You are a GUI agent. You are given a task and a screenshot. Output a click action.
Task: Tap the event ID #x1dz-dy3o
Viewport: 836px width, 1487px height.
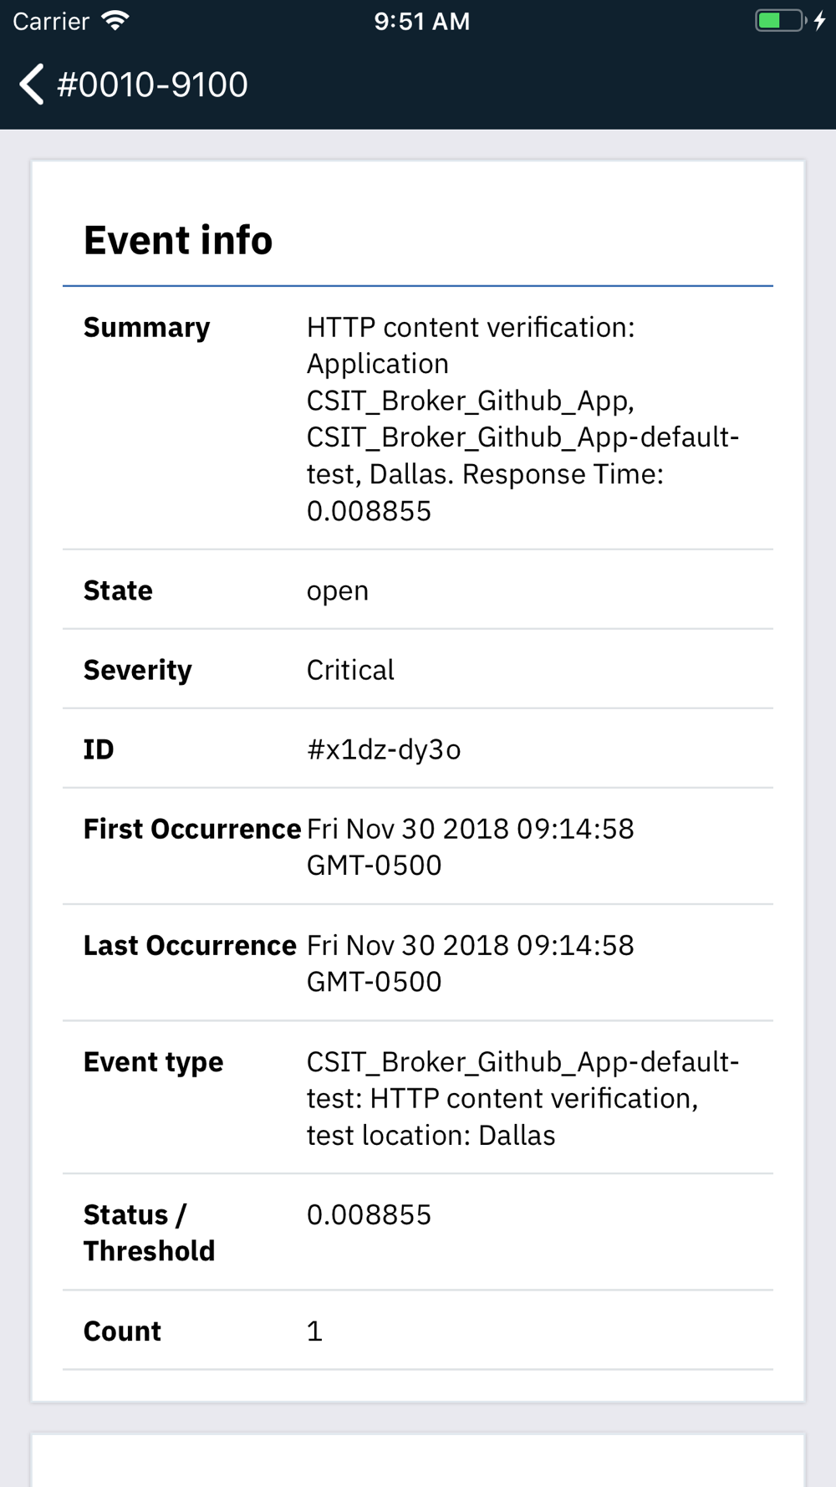(x=384, y=749)
